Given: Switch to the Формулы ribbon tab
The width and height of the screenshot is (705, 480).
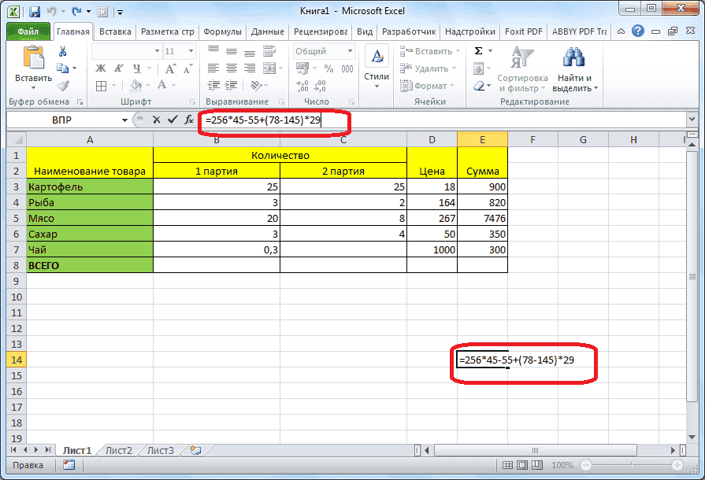Looking at the screenshot, I should 222,31.
